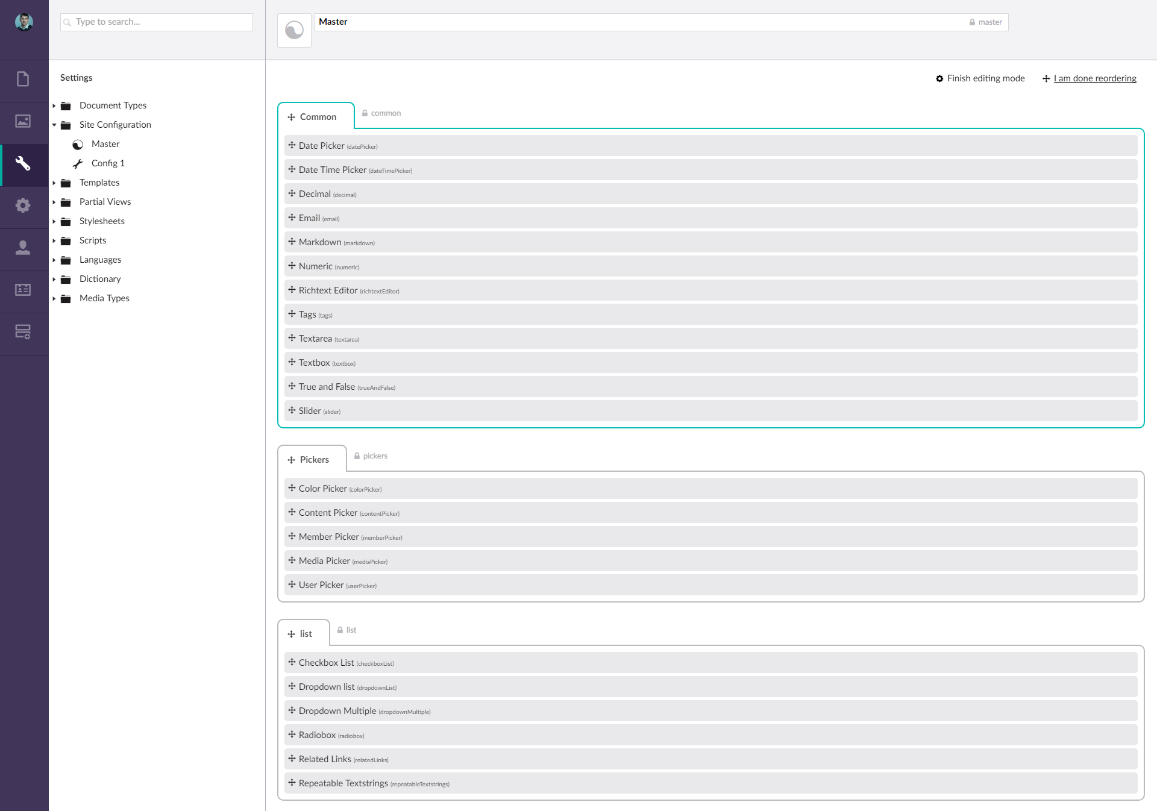Open the Media section image icon
The image size is (1157, 811).
pyautogui.click(x=23, y=121)
